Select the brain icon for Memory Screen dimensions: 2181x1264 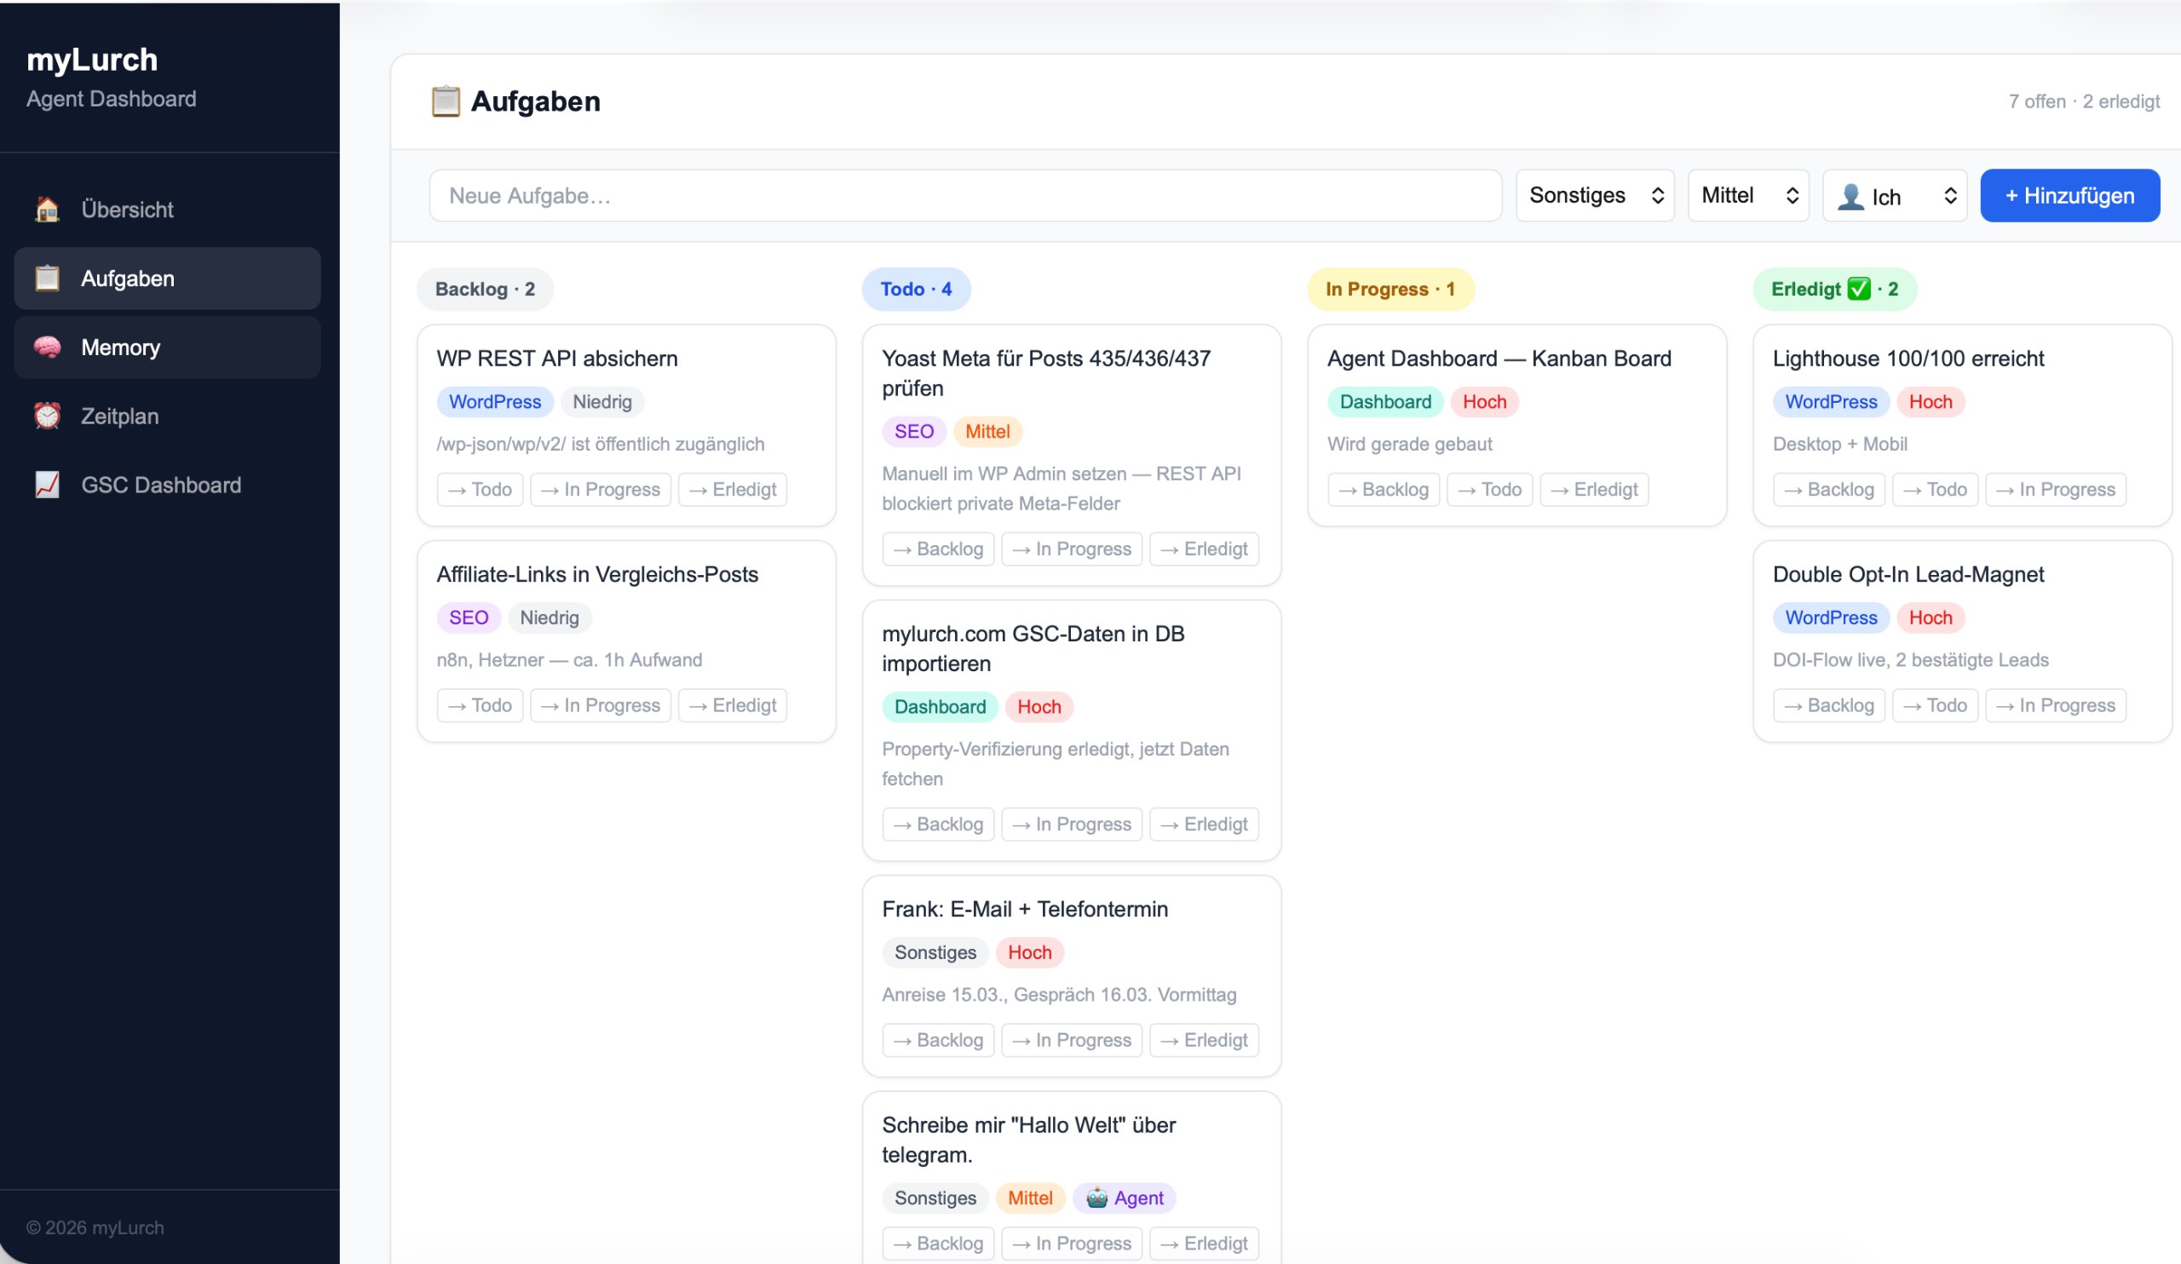pos(48,347)
